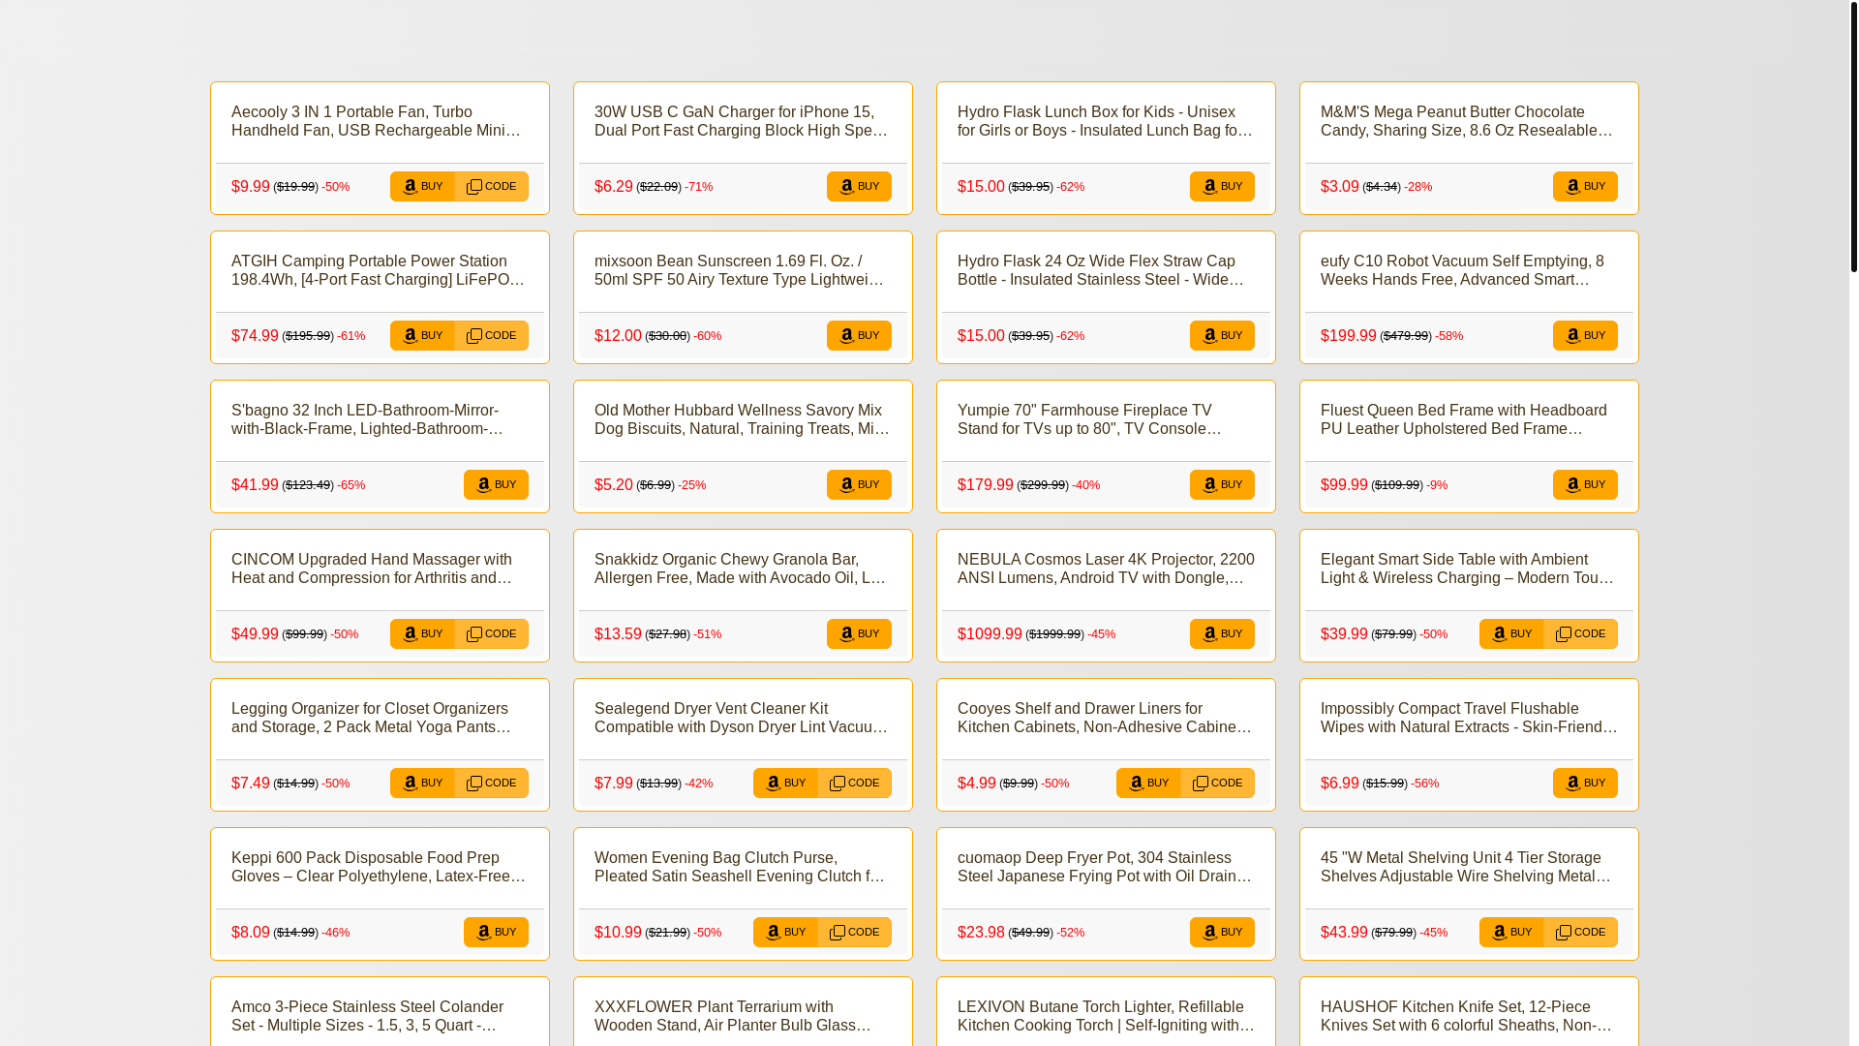Copy code for ATGIH Power Station
This screenshot has height=1046, width=1859.
pos(492,336)
